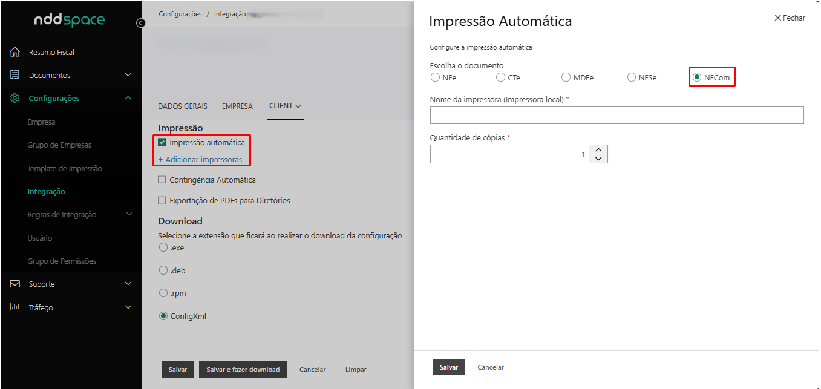Switch to the DADOS GERAIS tab
The width and height of the screenshot is (821, 389).
tap(182, 106)
